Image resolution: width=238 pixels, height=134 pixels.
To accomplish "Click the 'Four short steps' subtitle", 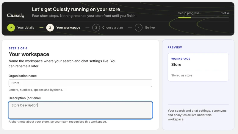I will coord(84,16).
